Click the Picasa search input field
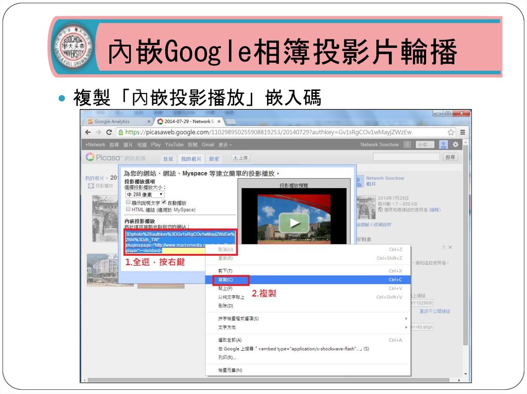The width and height of the screenshot is (527, 394). [x=407, y=157]
